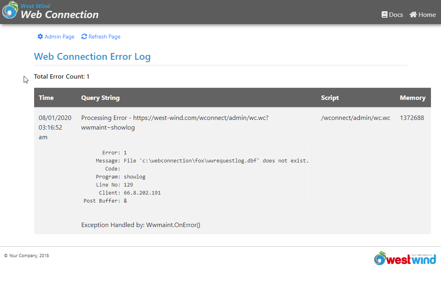Image resolution: width=441 pixels, height=282 pixels.
Task: Click the Refresh Page circular arrows icon
Action: [84, 37]
